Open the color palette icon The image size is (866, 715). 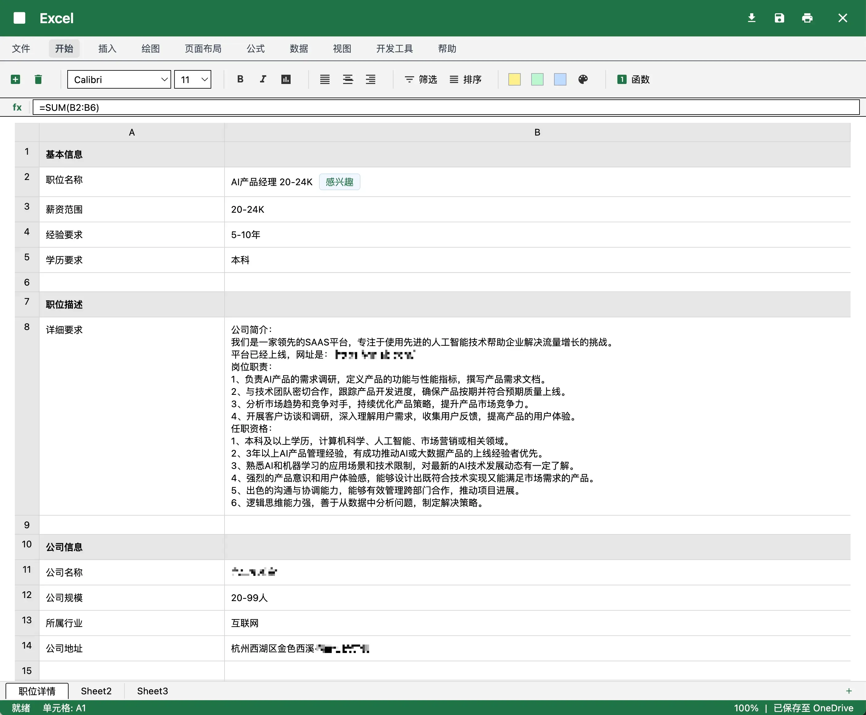582,79
